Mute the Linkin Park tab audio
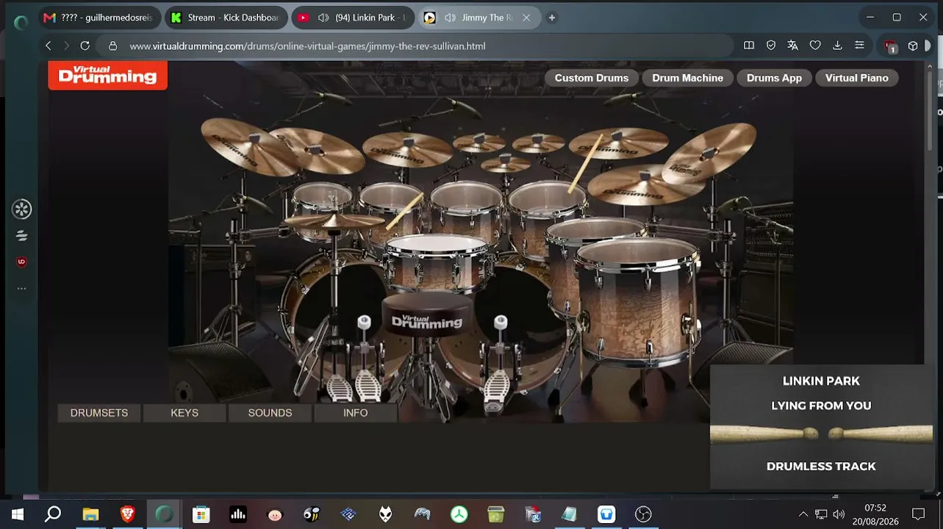The height and width of the screenshot is (529, 943). pyautogui.click(x=323, y=18)
